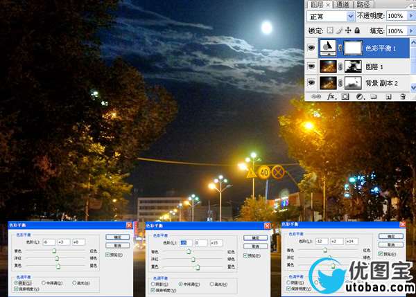Click the 背景 副本 2 layer image thumbnail
The width and height of the screenshot is (416, 297).
tap(328, 83)
